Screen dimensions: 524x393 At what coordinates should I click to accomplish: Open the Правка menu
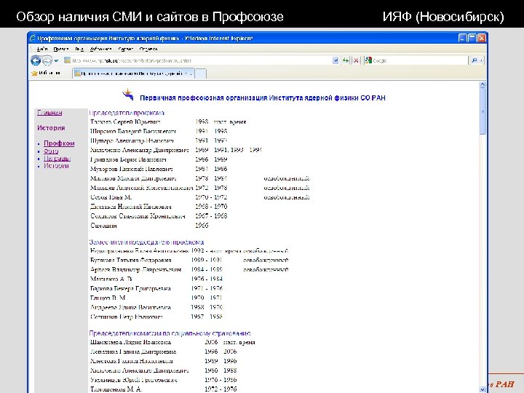pos(61,49)
